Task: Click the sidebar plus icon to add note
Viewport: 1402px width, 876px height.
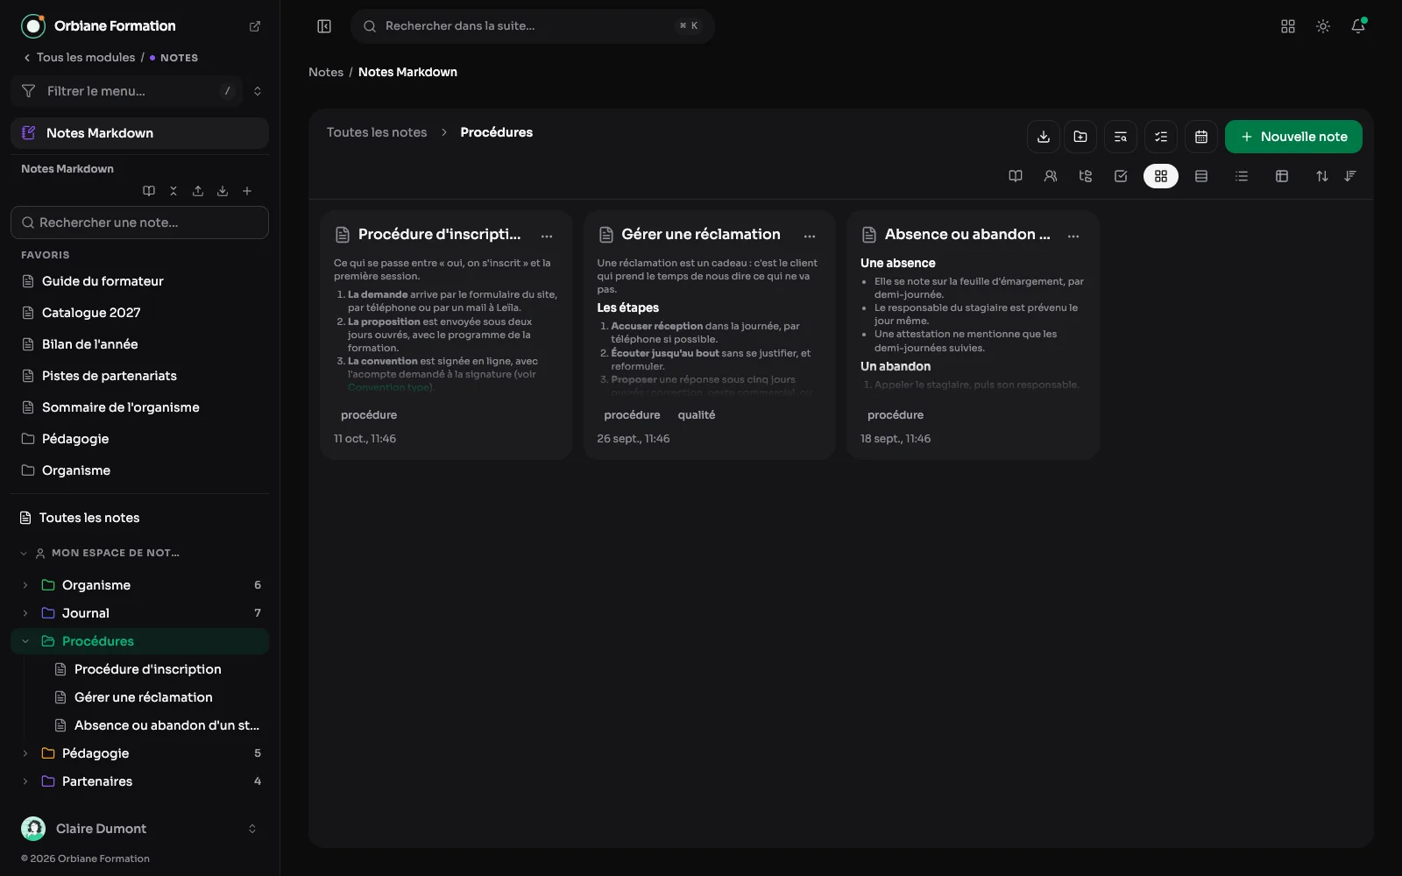Action: coord(247,191)
